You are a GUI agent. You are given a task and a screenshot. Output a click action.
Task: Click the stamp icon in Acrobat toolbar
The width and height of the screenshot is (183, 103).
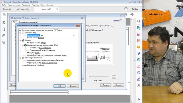tap(132, 15)
